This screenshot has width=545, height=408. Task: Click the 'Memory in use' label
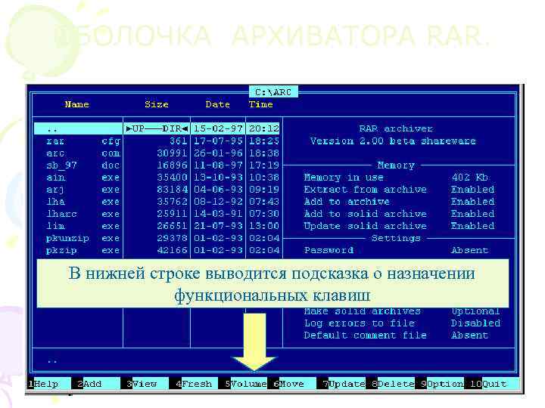click(x=344, y=178)
